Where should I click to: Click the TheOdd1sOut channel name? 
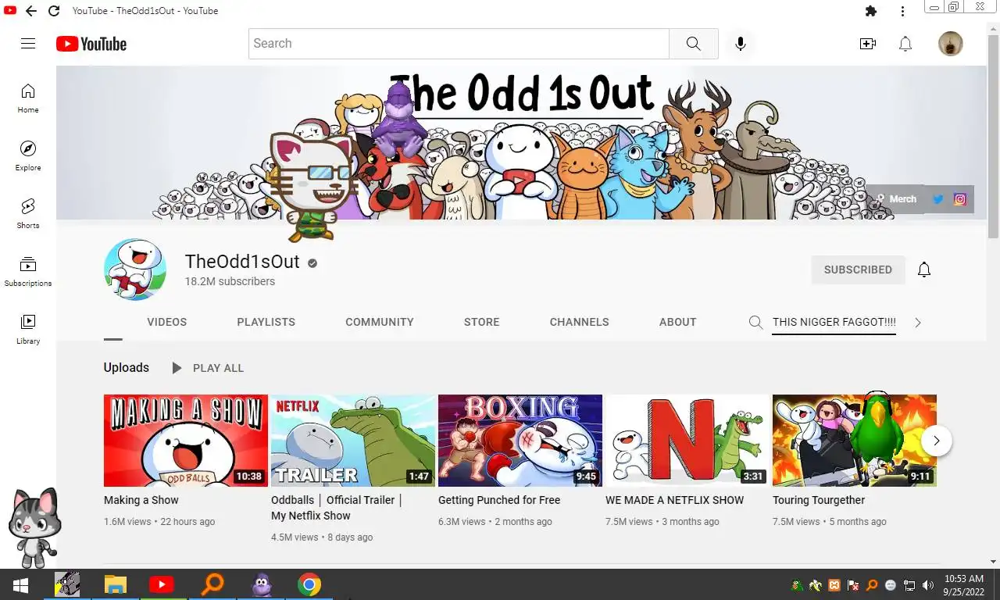click(x=242, y=262)
